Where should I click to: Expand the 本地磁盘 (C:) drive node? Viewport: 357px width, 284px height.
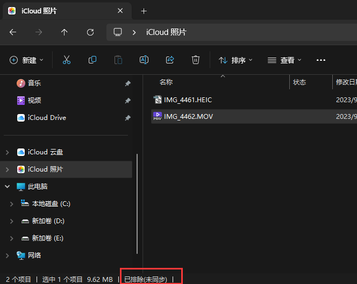(x=12, y=204)
